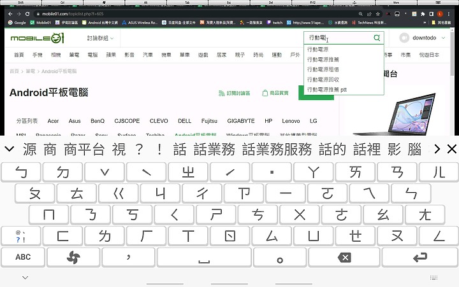Tap the backspace key on keyboard

click(344, 258)
